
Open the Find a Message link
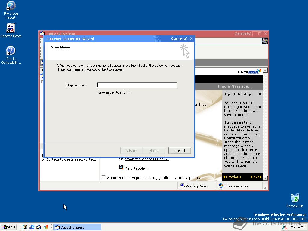click(235, 86)
